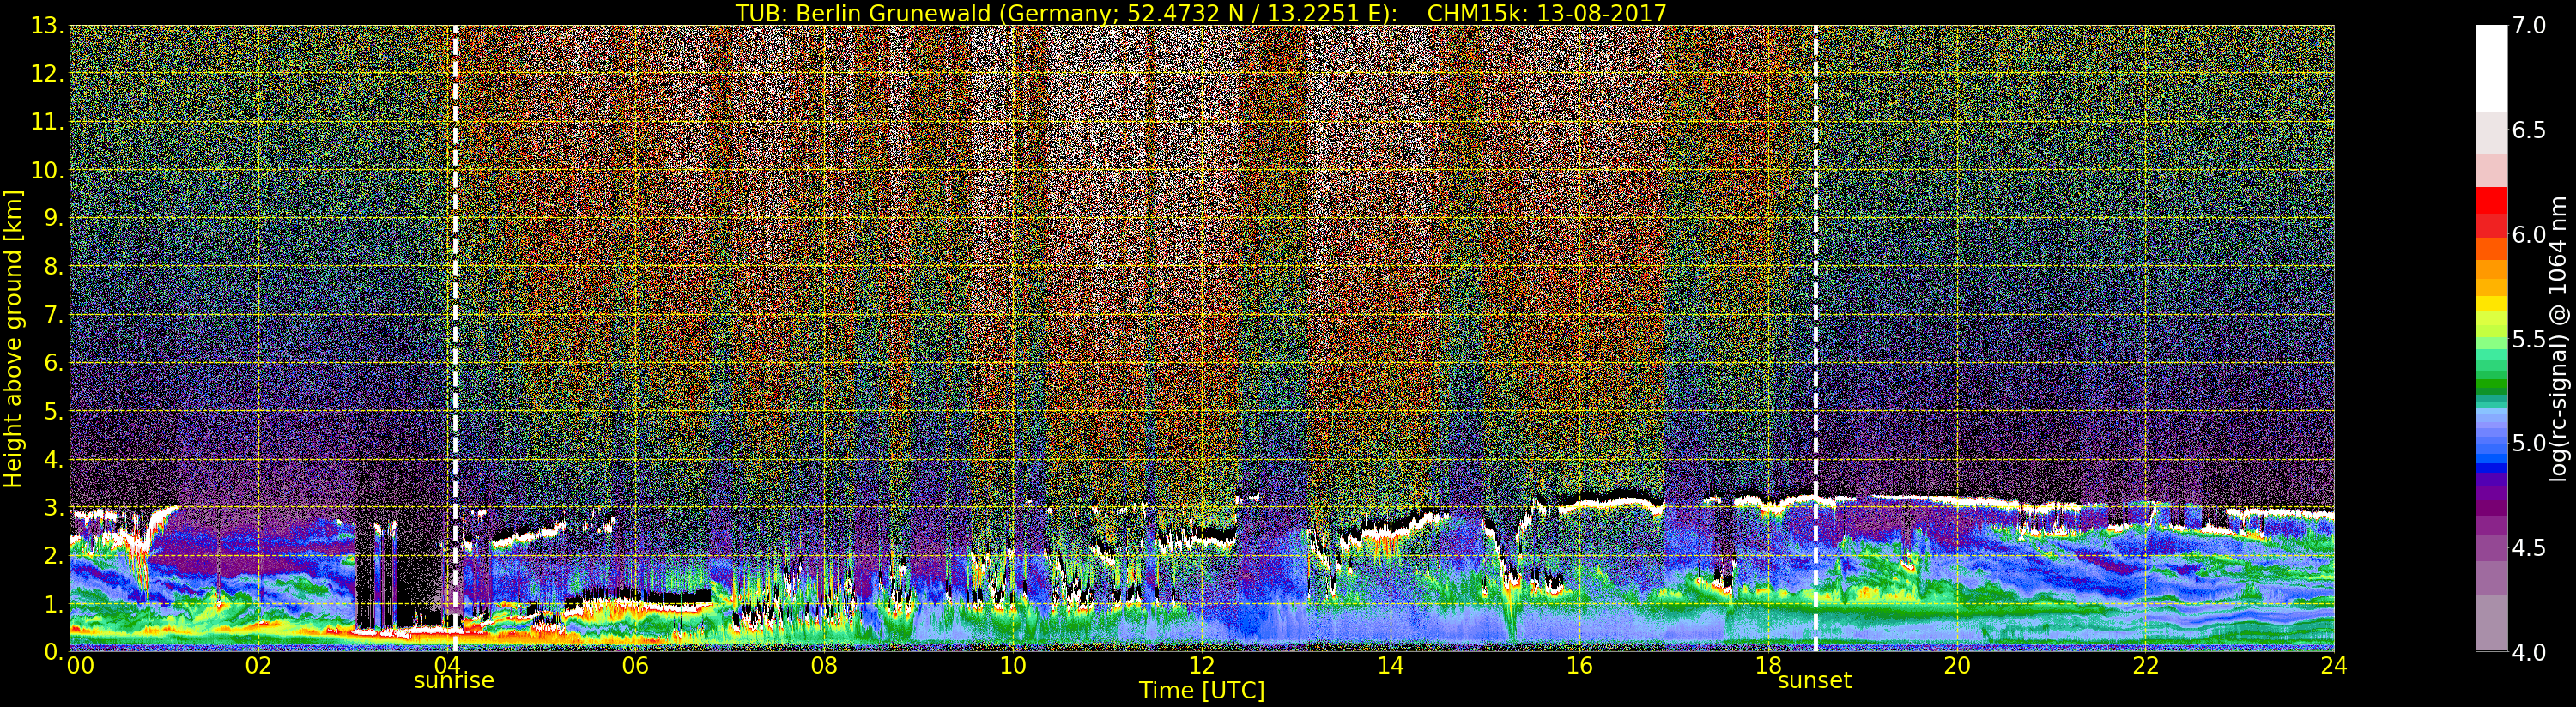
Task: Click the "04" time axis tick label
Action: 447,666
